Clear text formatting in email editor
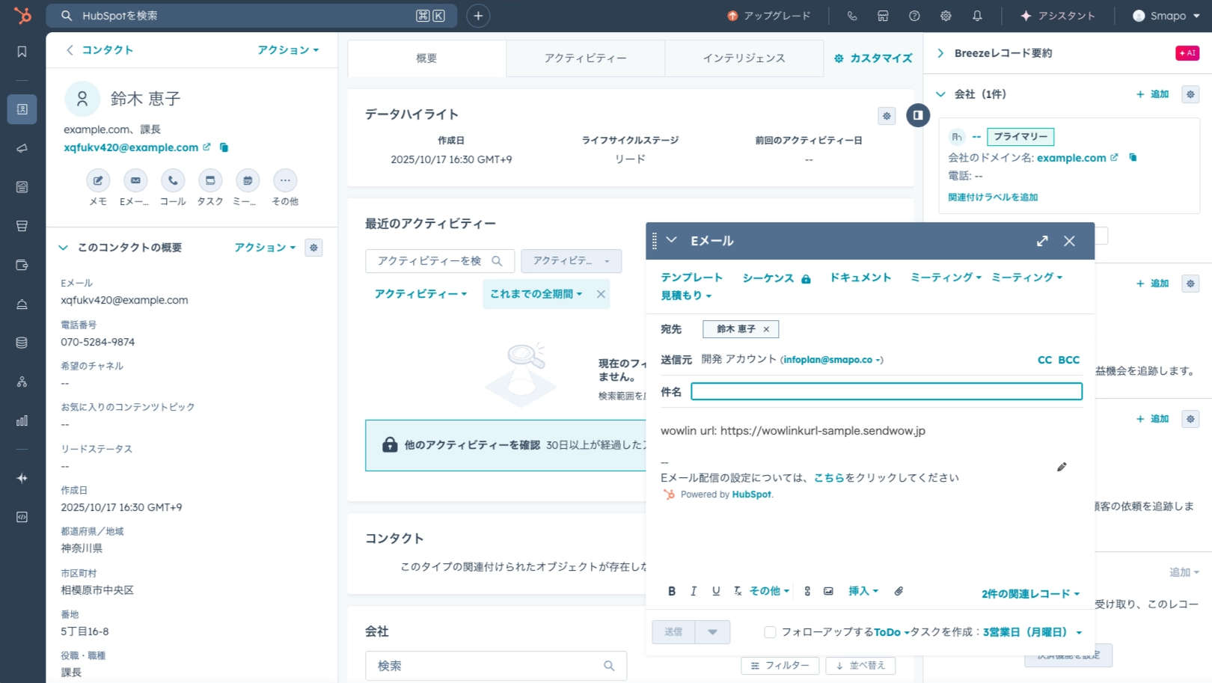Screen dimensions: 1212x683 (x=738, y=591)
